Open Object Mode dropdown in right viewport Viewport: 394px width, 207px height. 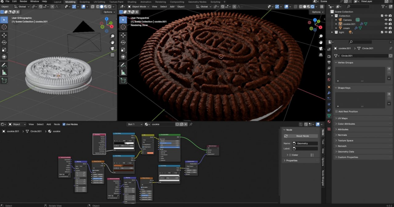[138, 7]
